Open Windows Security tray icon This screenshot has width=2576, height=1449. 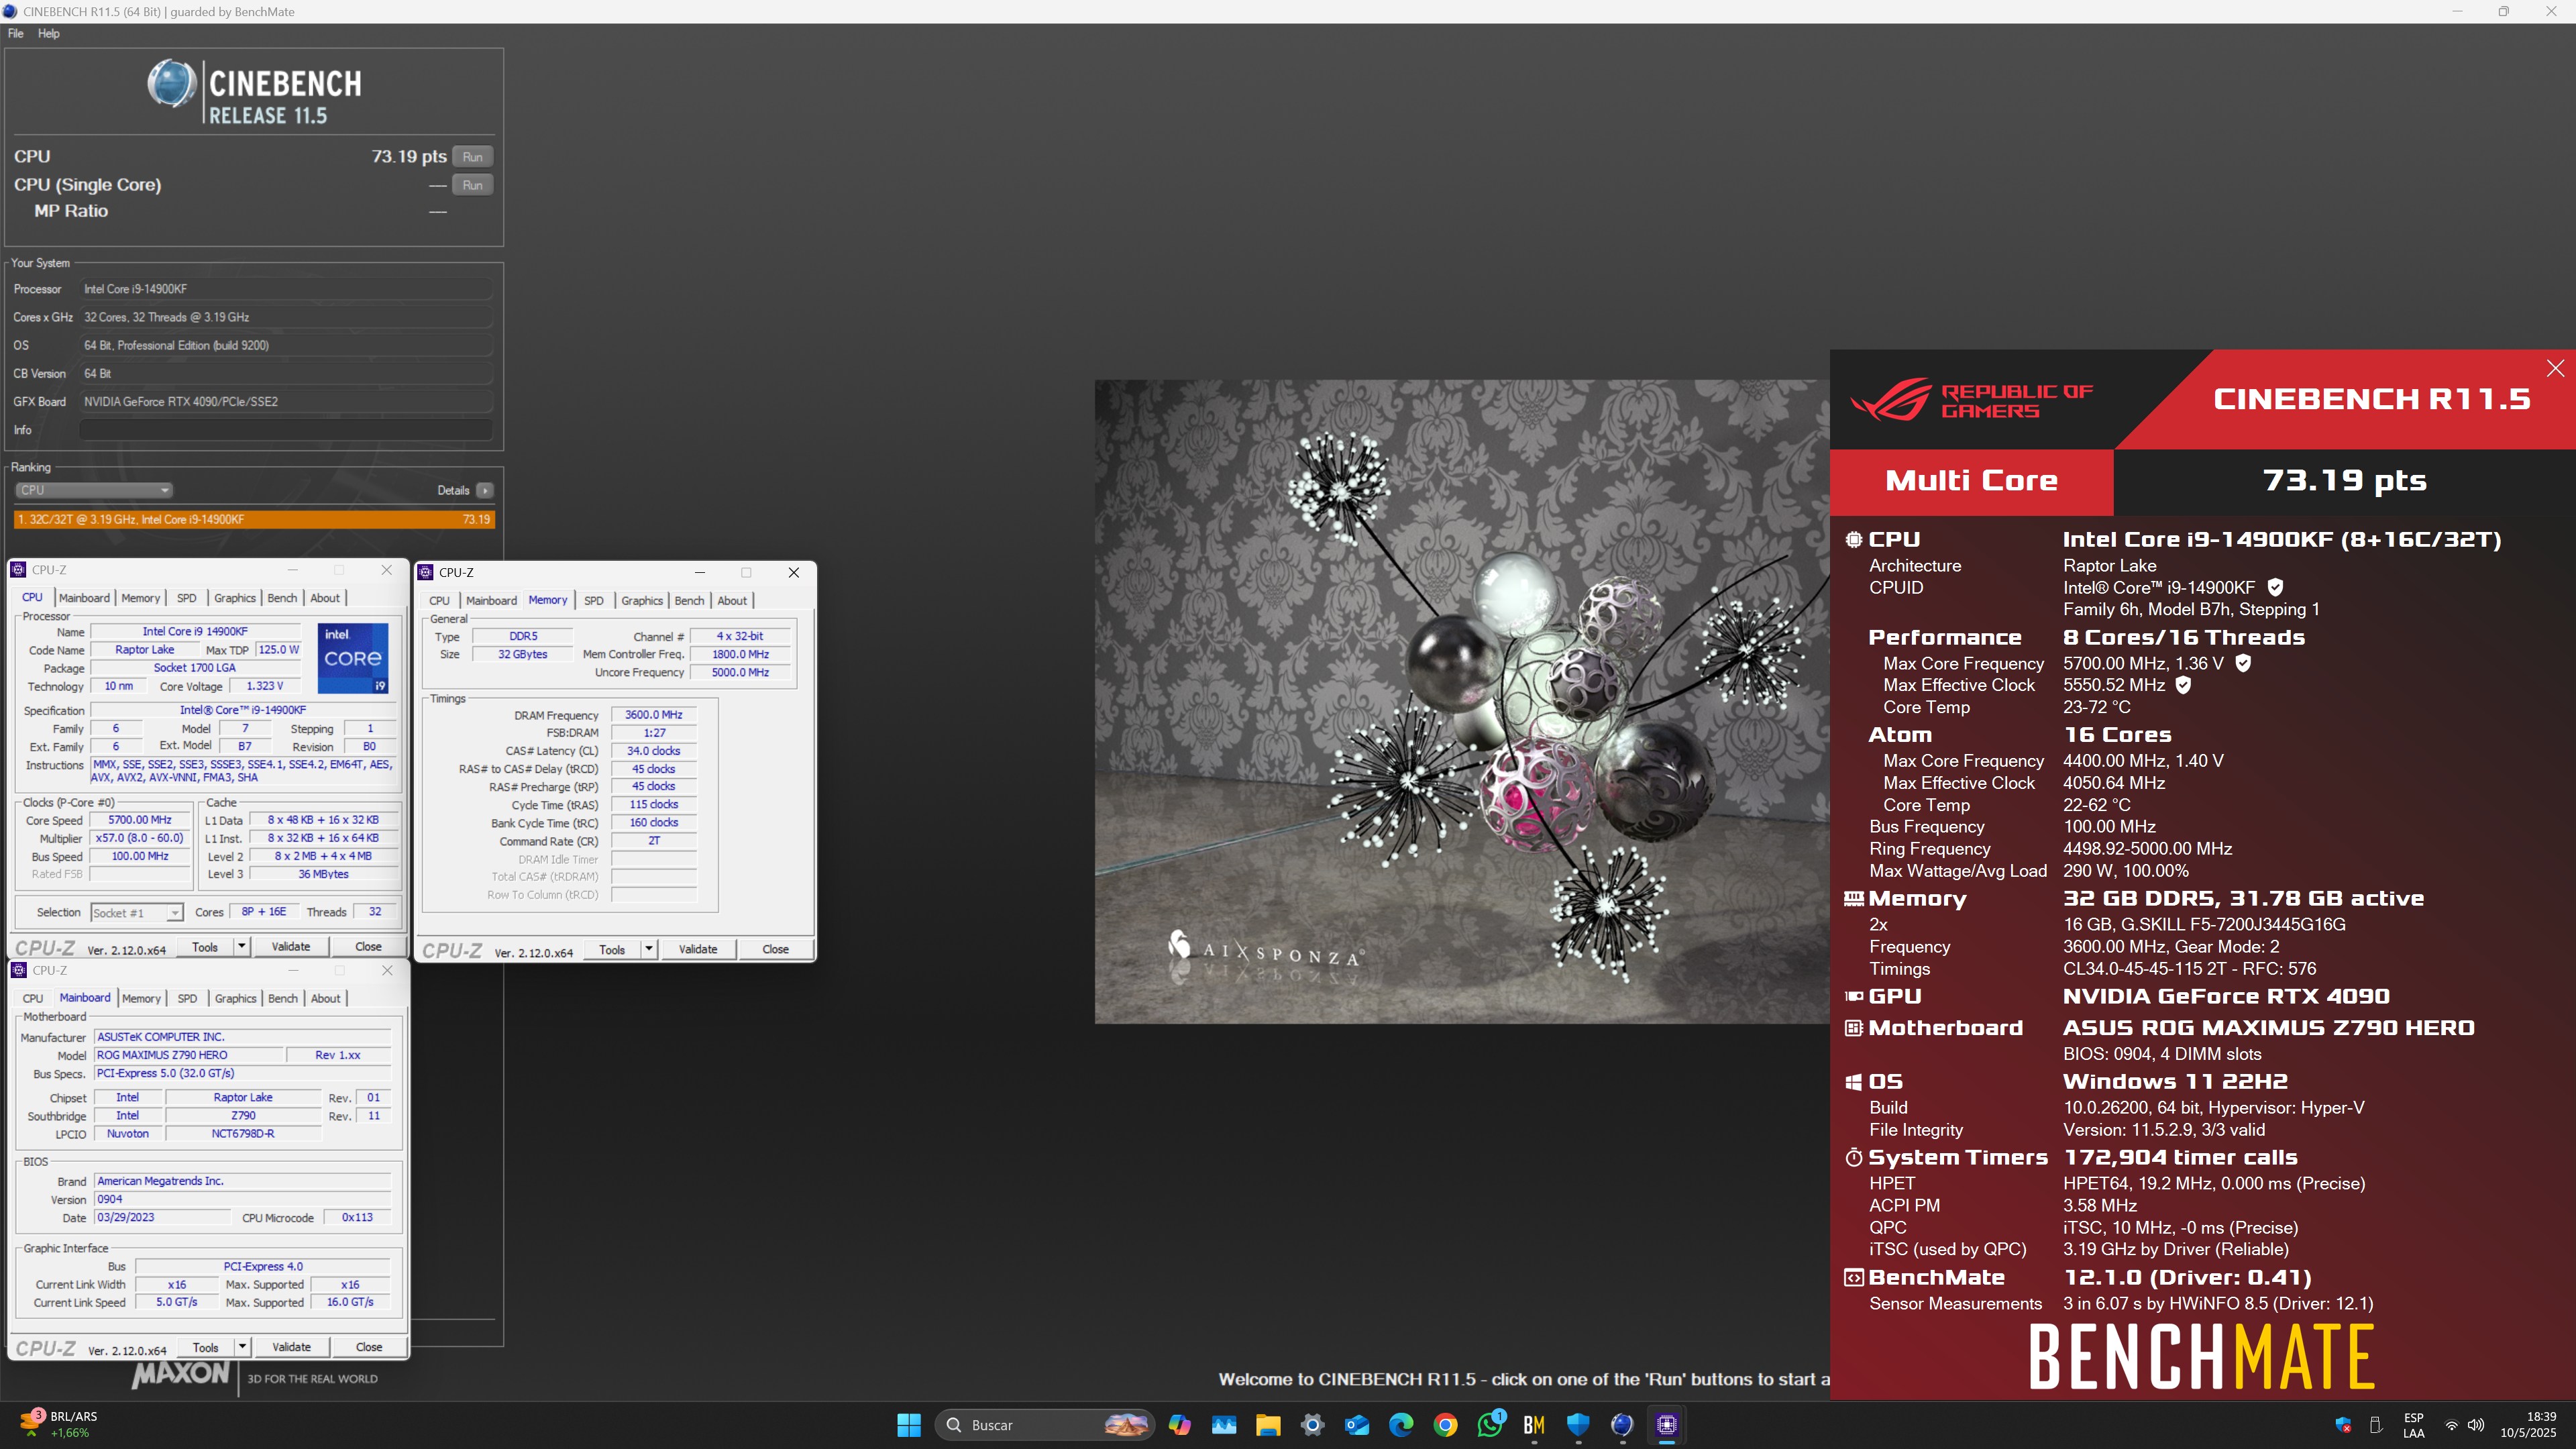coord(2344,1425)
